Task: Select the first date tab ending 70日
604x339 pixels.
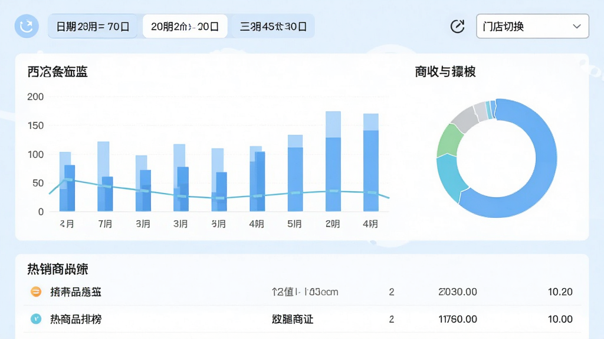Action: coord(93,26)
